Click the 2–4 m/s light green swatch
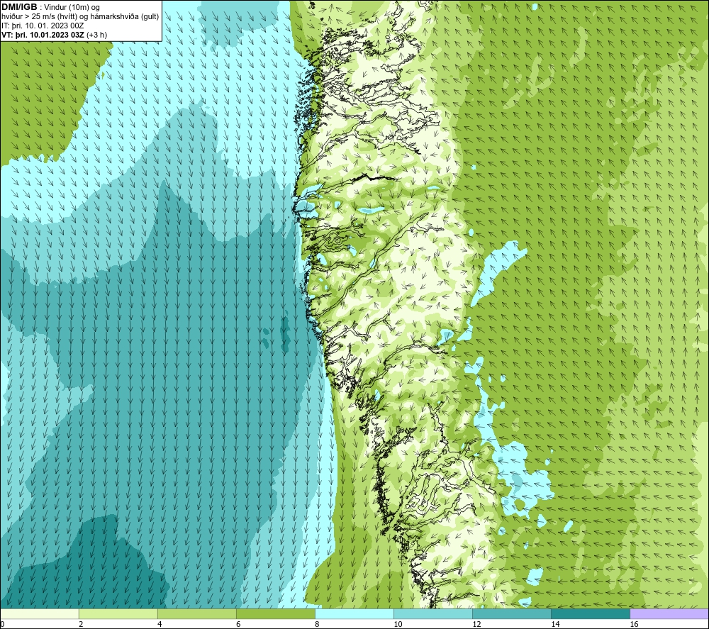Image resolution: width=709 pixels, height=629 pixels. coord(118,613)
